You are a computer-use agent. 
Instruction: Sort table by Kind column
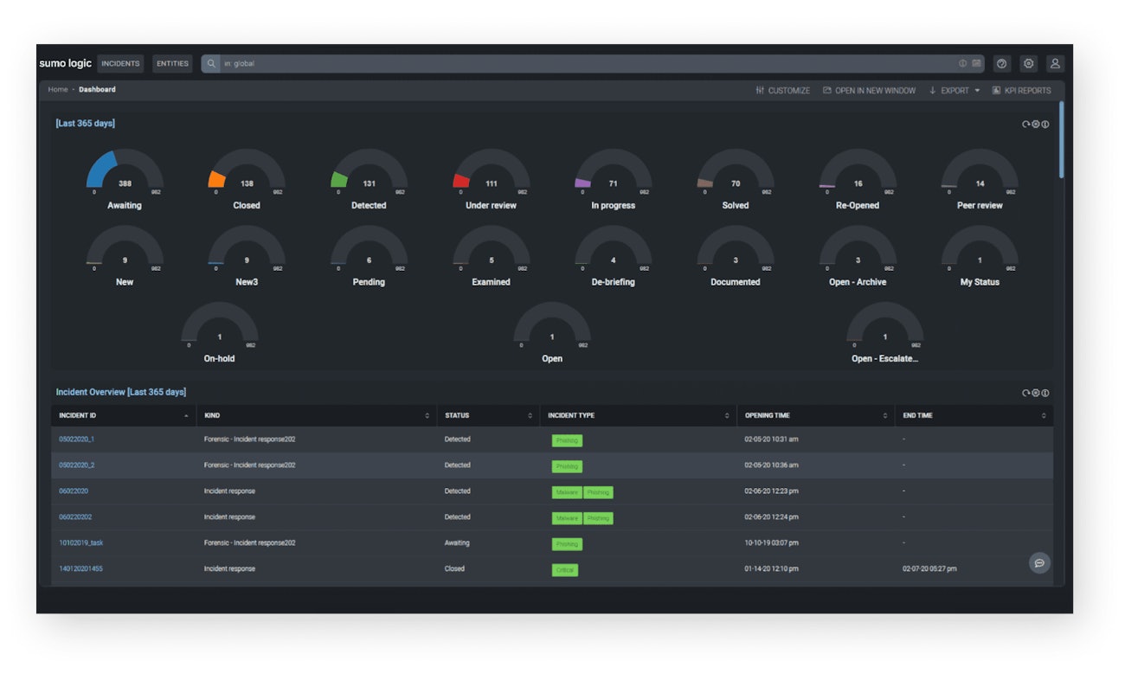pyautogui.click(x=317, y=416)
